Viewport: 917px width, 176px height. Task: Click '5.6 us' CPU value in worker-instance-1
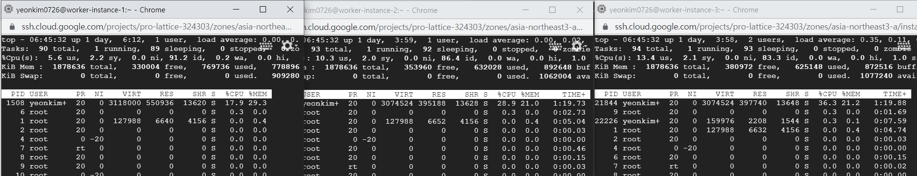coord(62,58)
